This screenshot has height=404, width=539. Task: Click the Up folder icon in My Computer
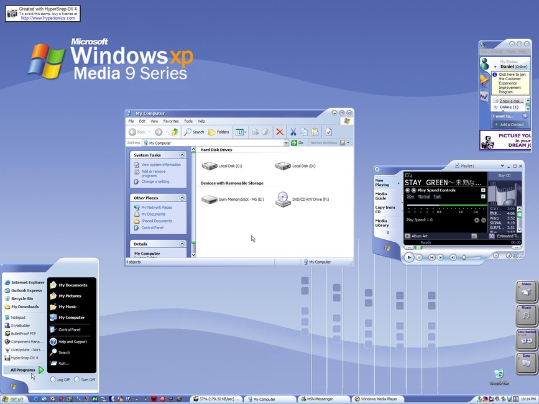175,132
